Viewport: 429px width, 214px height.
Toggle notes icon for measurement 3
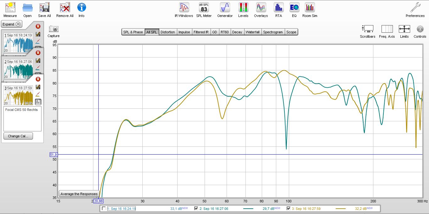pyautogui.click(x=38, y=102)
